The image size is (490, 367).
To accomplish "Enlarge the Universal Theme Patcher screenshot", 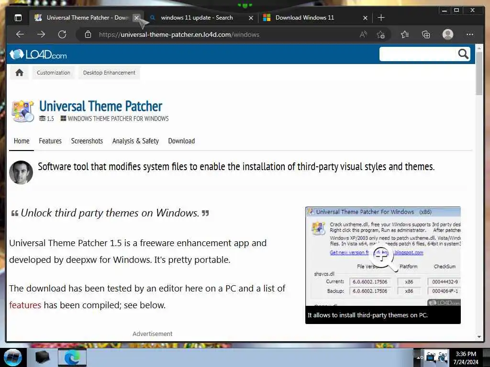I will click(x=383, y=256).
